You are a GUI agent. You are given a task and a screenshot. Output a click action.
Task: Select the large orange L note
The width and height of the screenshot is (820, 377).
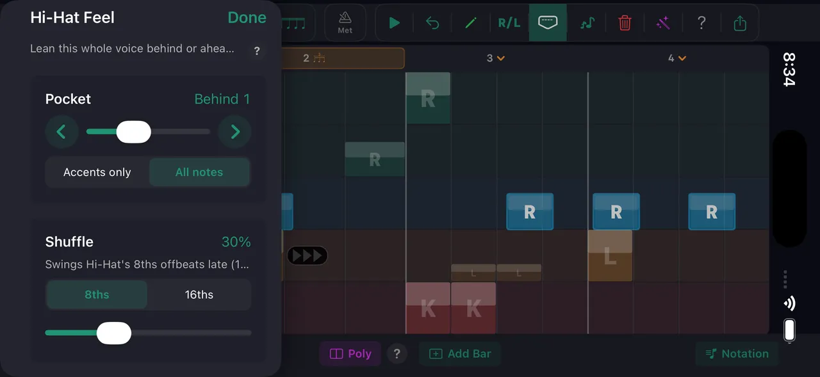point(611,256)
